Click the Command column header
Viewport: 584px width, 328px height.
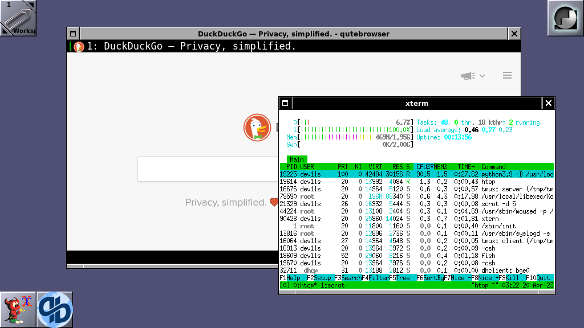click(x=493, y=167)
